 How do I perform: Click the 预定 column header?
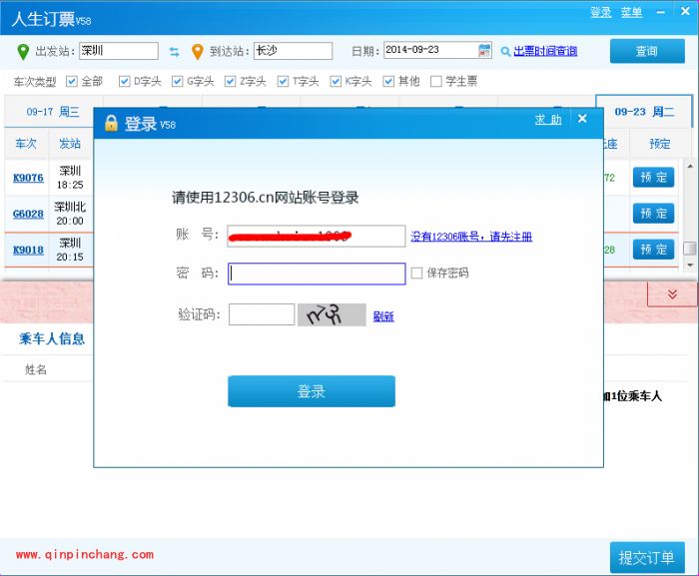click(659, 144)
